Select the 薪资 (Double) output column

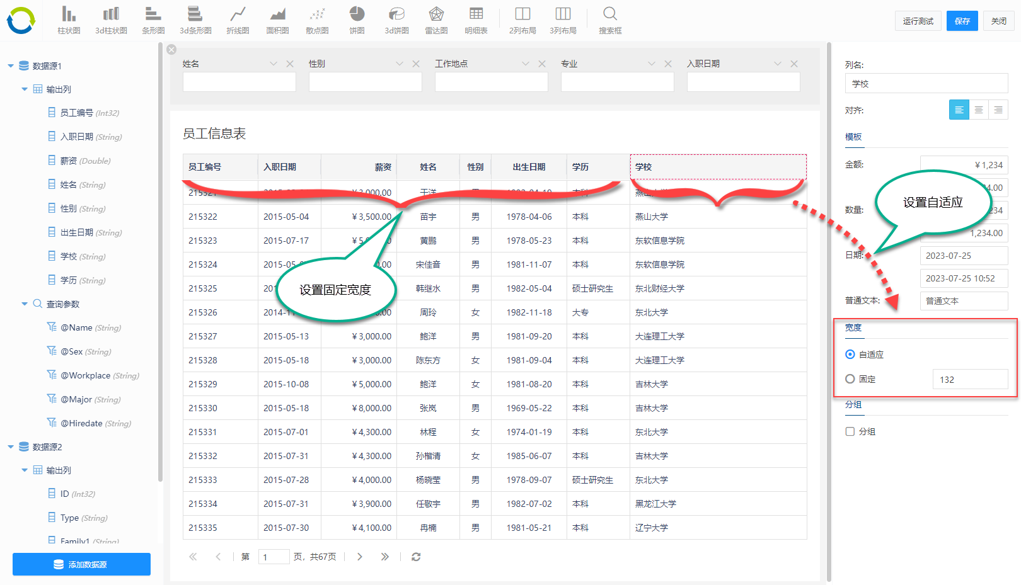click(x=79, y=161)
